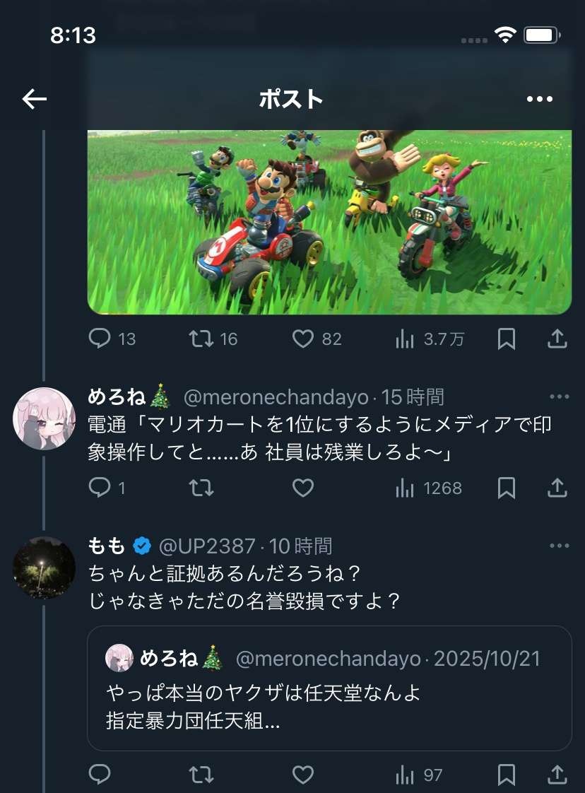Screen dimensions: 585x793
Task: Repost もも's reply with 97 views
Action: tap(201, 775)
